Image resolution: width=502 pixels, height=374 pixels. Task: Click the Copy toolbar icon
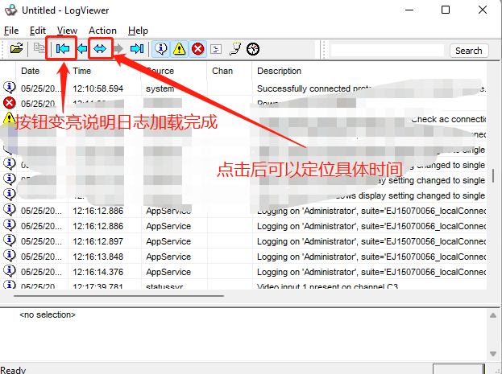tap(39, 48)
